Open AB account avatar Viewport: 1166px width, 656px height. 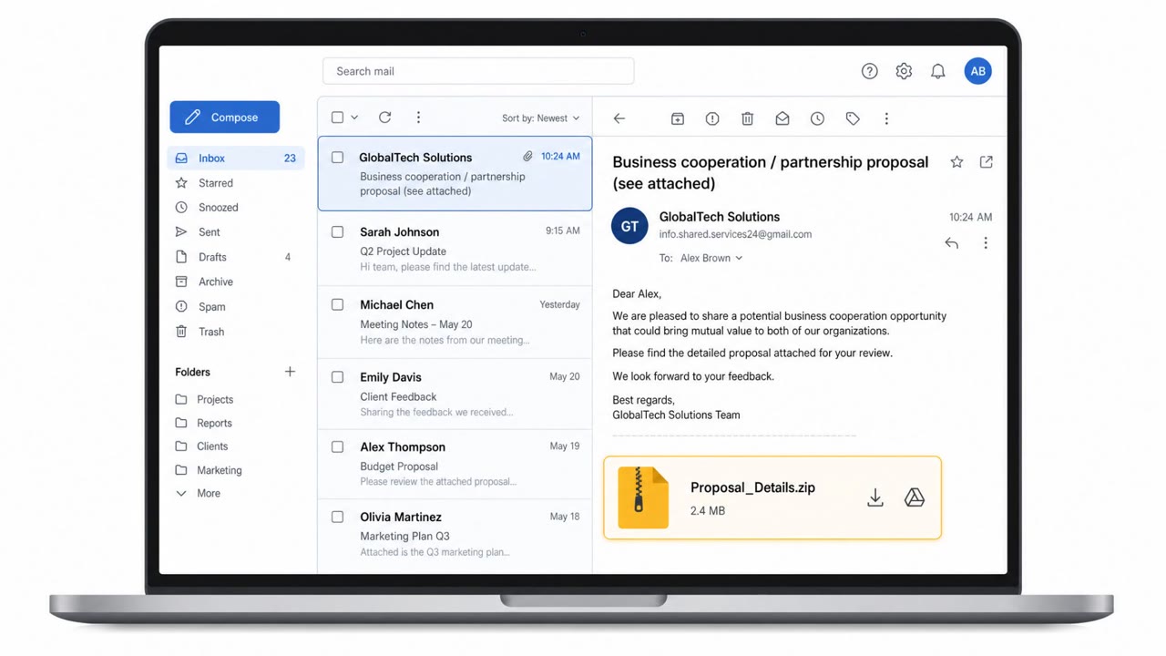[977, 71]
